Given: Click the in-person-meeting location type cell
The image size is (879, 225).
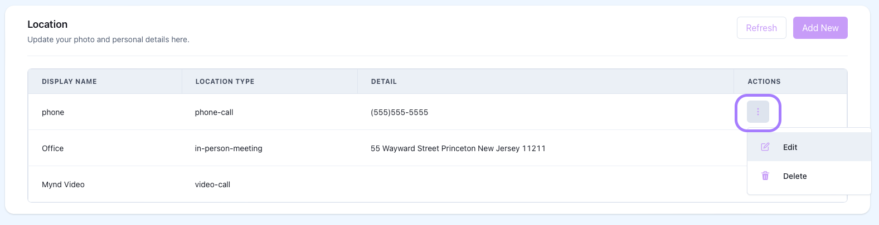Looking at the screenshot, I should pyautogui.click(x=229, y=148).
